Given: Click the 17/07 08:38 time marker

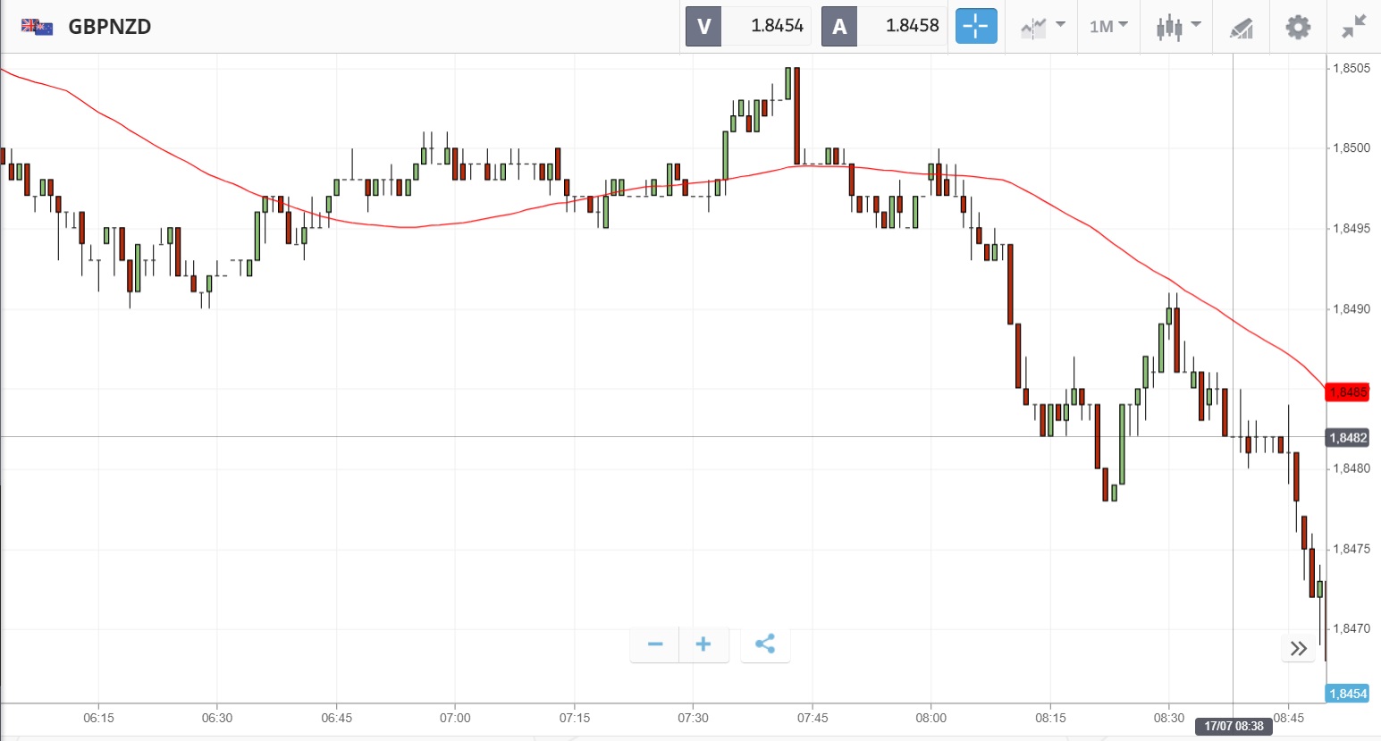Looking at the screenshot, I should point(1234,726).
